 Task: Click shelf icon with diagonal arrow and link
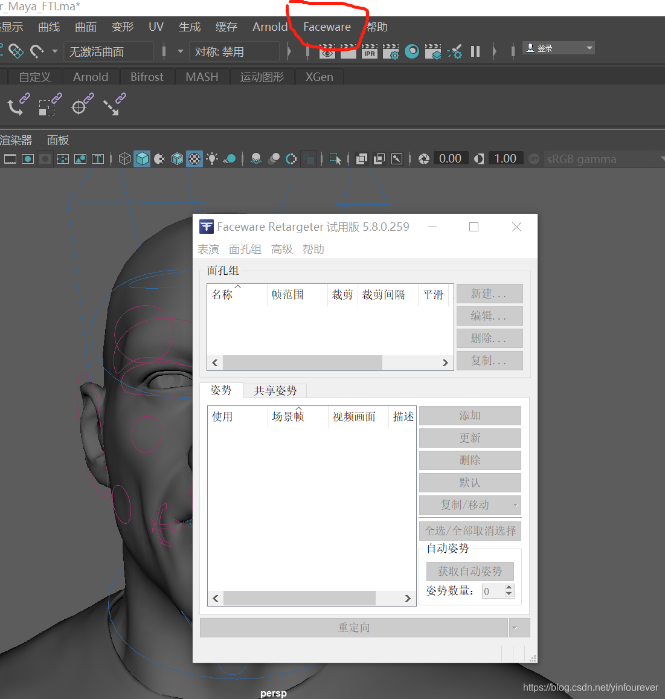pos(115,104)
